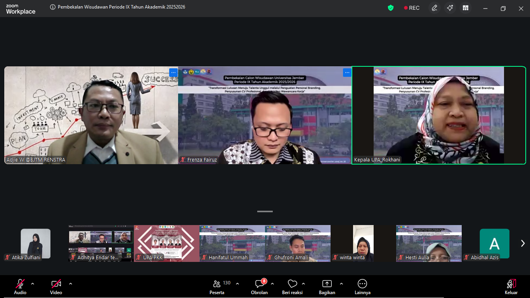Image resolution: width=530 pixels, height=298 pixels.
Task: Open the annotation pencil tool
Action: pyautogui.click(x=435, y=8)
